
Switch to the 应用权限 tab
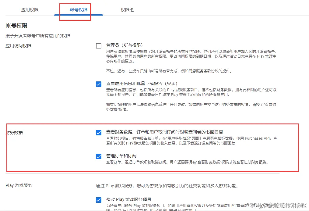tap(30, 9)
